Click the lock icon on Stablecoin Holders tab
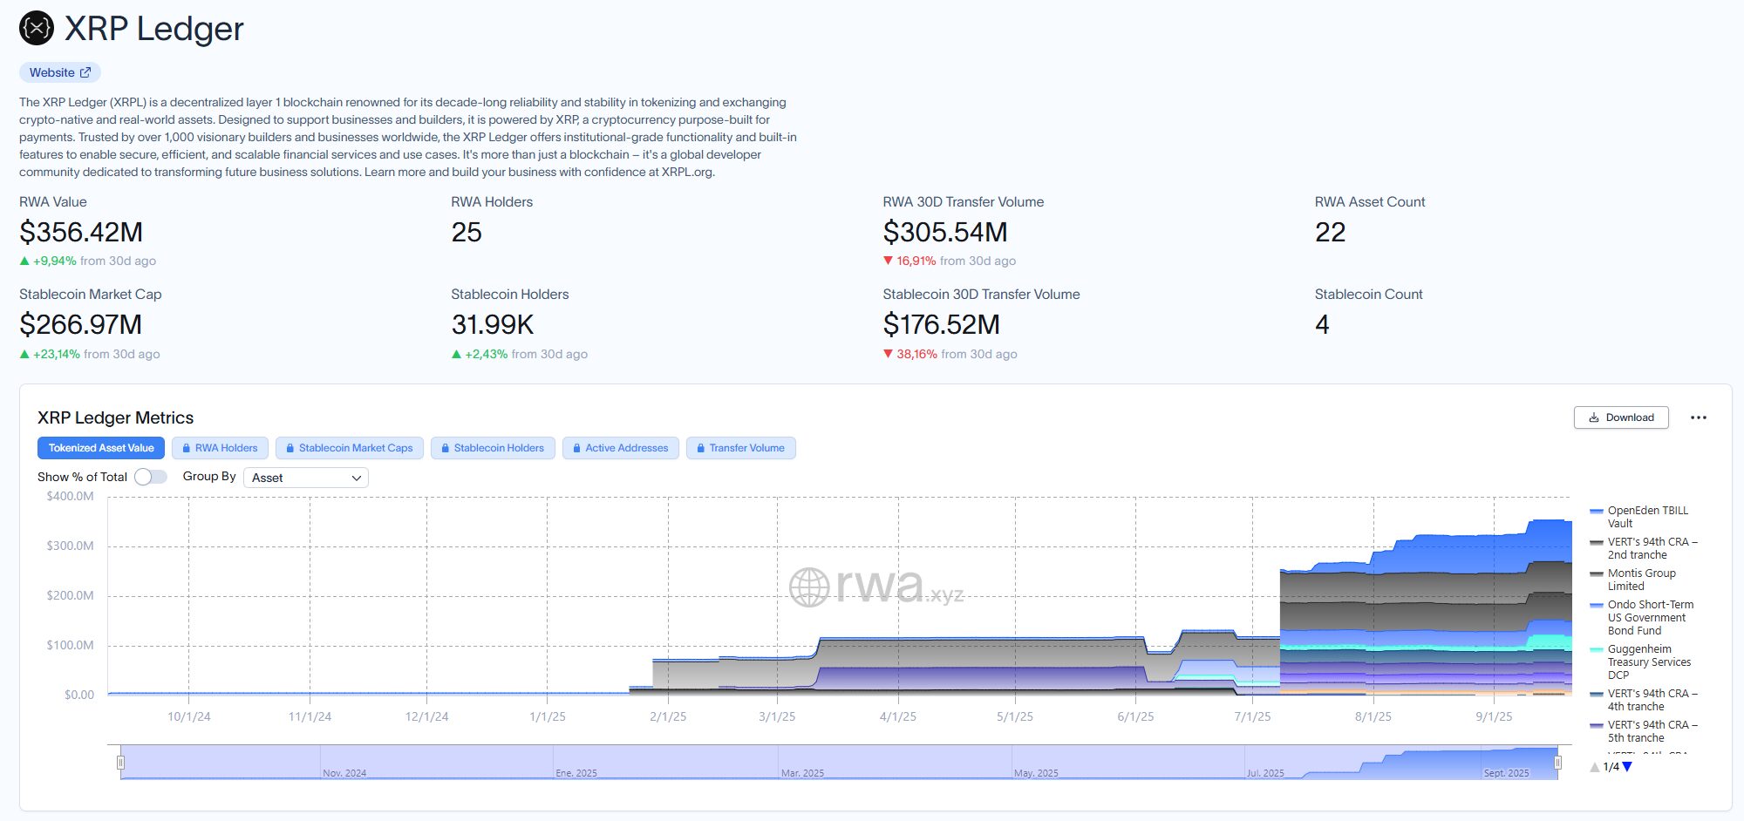The height and width of the screenshot is (821, 1744). [x=446, y=448]
